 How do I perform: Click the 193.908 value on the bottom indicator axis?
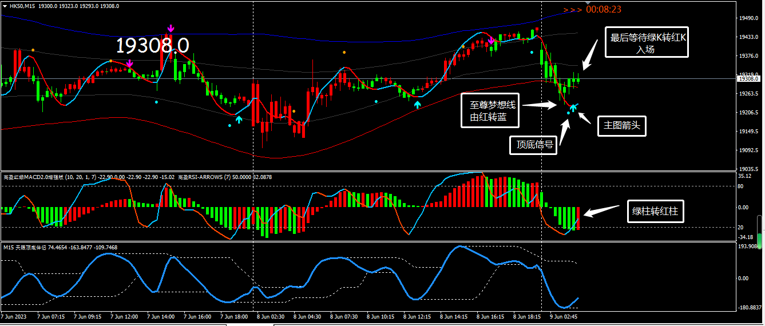pyautogui.click(x=748, y=246)
